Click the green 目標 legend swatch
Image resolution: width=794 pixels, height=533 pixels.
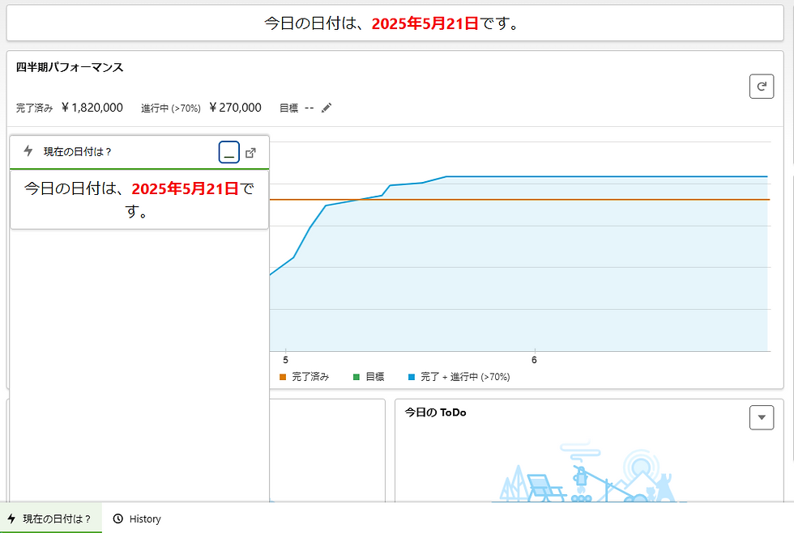pos(357,377)
